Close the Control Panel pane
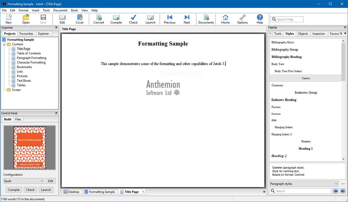 56,113
